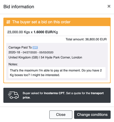114x122 pixels.
Task: Click the orange buyer bid header banner
Action: click(57, 22)
